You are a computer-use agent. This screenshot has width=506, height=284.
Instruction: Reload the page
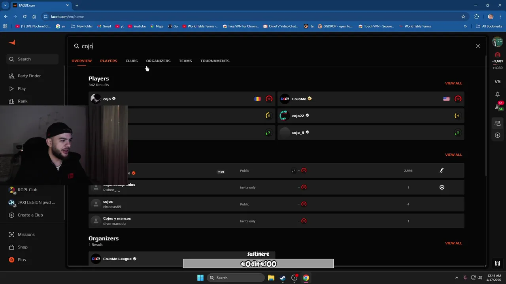pos(25,17)
